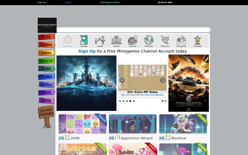Go to the Explore signpost

pyautogui.click(x=46, y=44)
